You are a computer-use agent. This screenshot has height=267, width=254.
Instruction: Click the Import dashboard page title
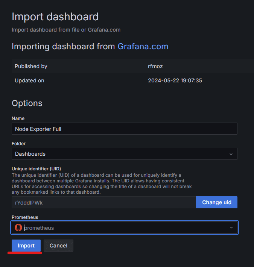click(55, 17)
